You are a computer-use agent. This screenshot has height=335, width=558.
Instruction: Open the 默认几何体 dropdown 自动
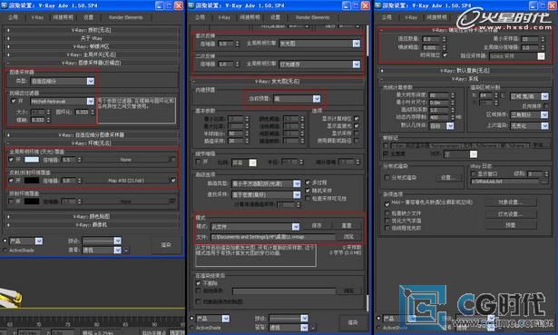pos(442,126)
